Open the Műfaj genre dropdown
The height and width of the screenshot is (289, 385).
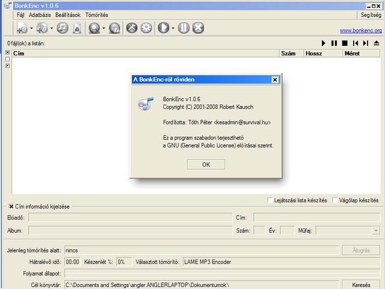pyautogui.click(x=375, y=231)
